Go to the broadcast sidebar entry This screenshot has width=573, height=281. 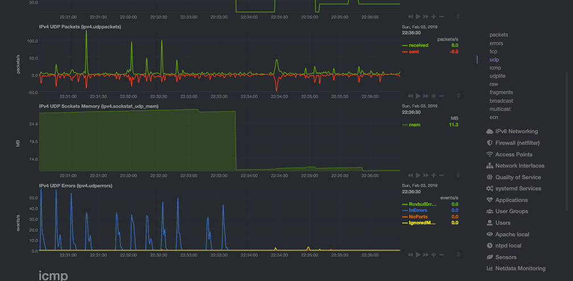[501, 101]
